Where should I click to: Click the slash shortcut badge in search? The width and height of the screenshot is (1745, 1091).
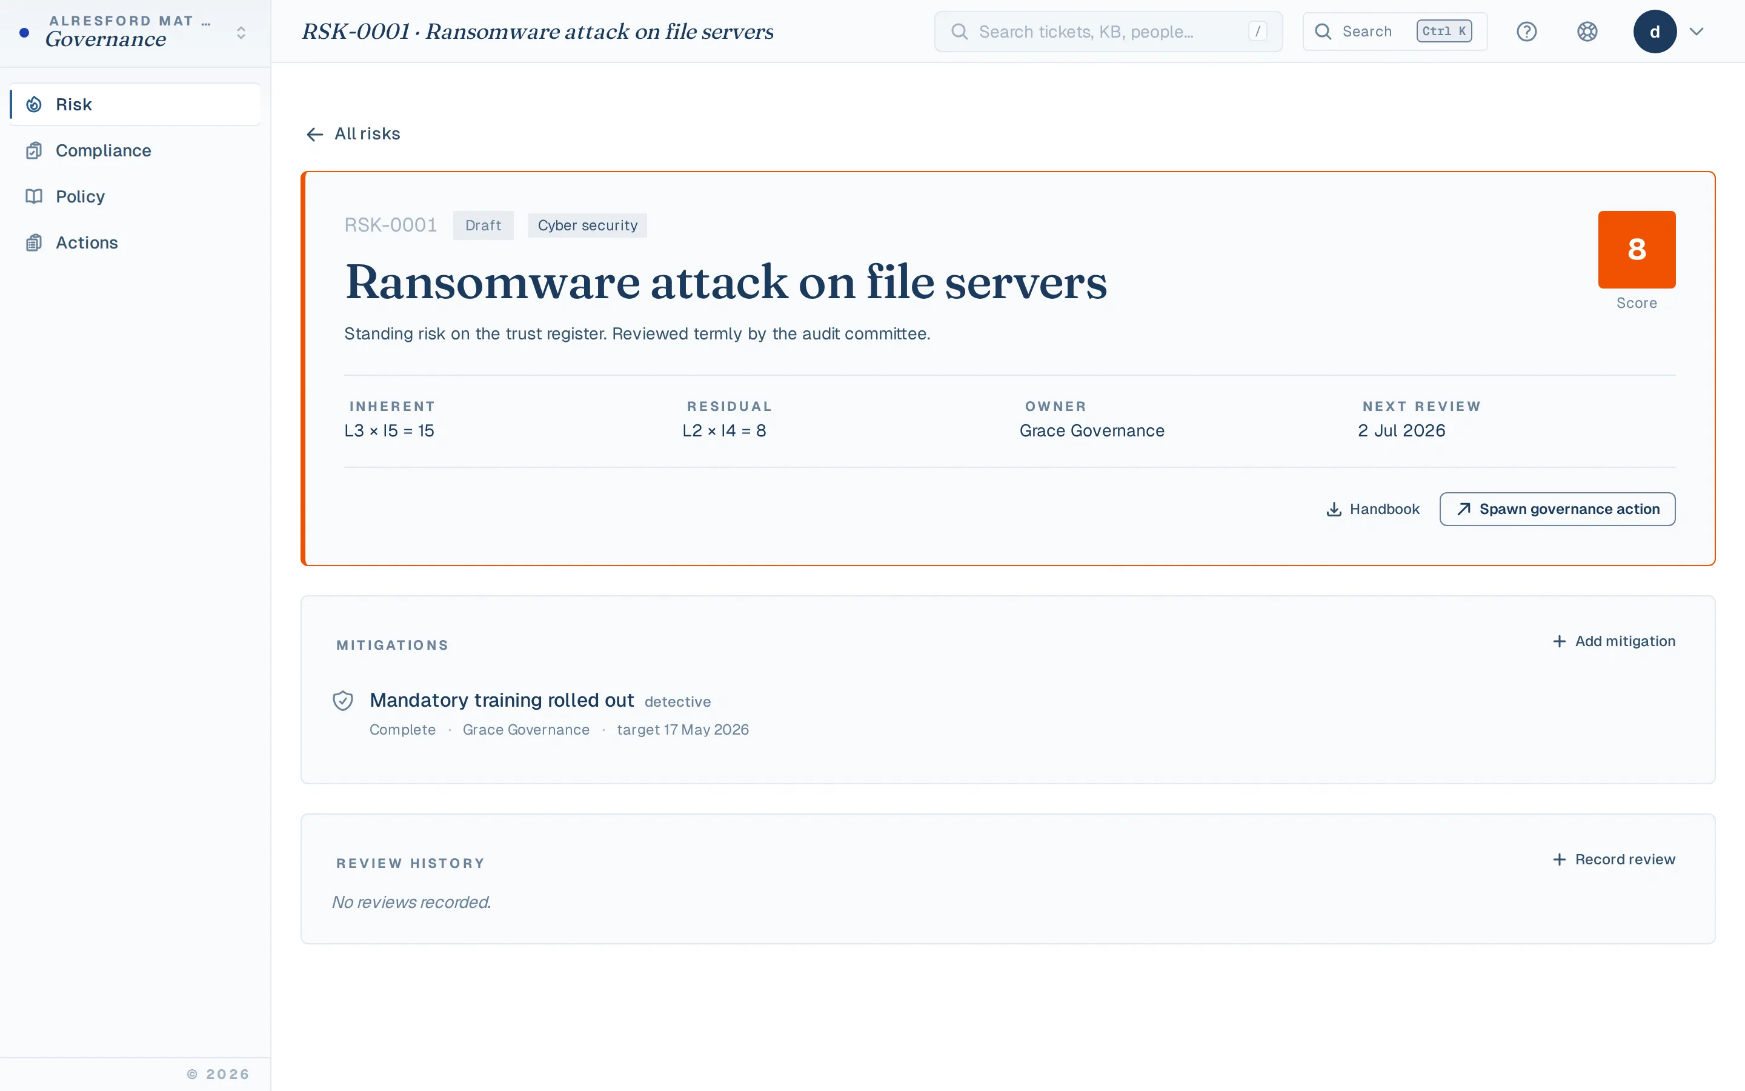pos(1258,32)
